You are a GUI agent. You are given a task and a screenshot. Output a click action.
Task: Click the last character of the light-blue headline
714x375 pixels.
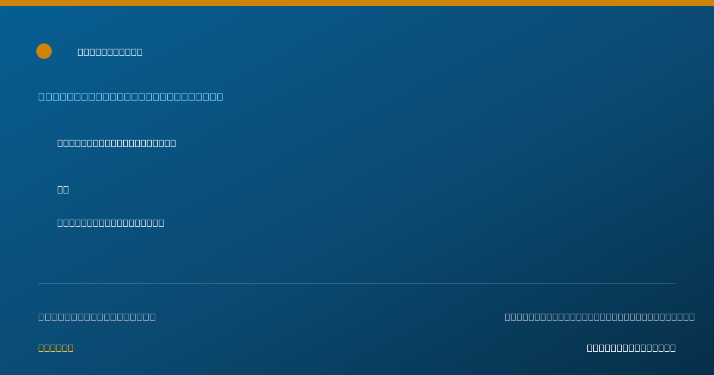coord(220,96)
